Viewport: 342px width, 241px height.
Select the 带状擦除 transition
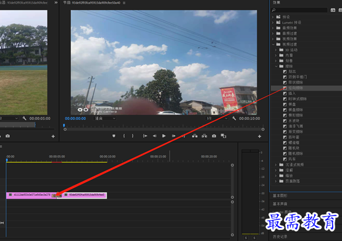pyautogui.click(x=296, y=83)
